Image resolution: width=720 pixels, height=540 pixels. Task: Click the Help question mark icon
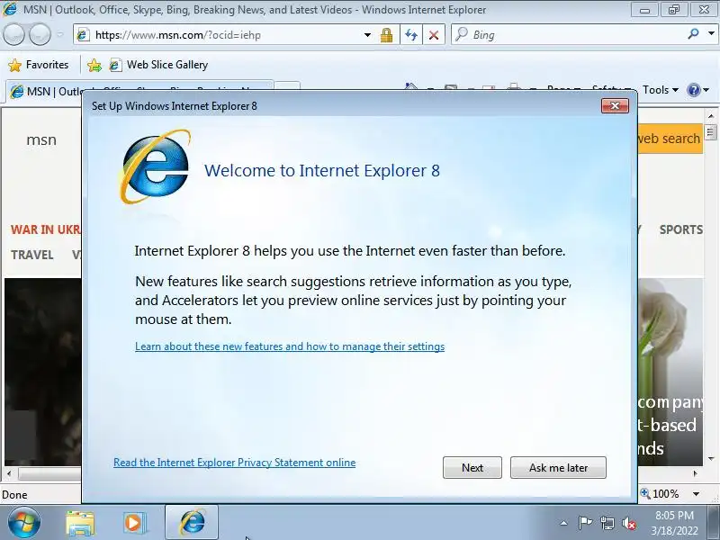click(693, 90)
